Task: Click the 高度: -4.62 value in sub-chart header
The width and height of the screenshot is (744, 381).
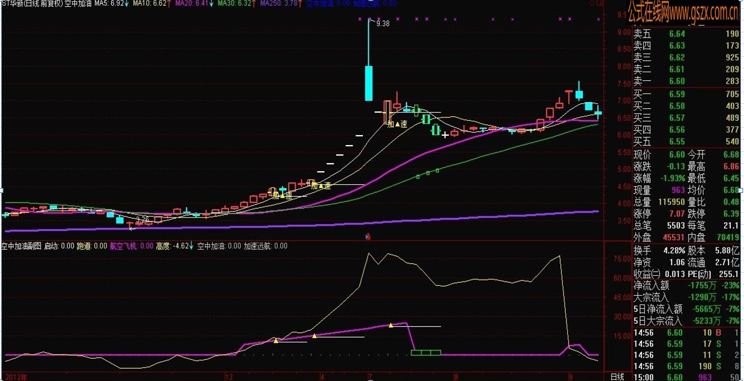Action: pos(173,247)
